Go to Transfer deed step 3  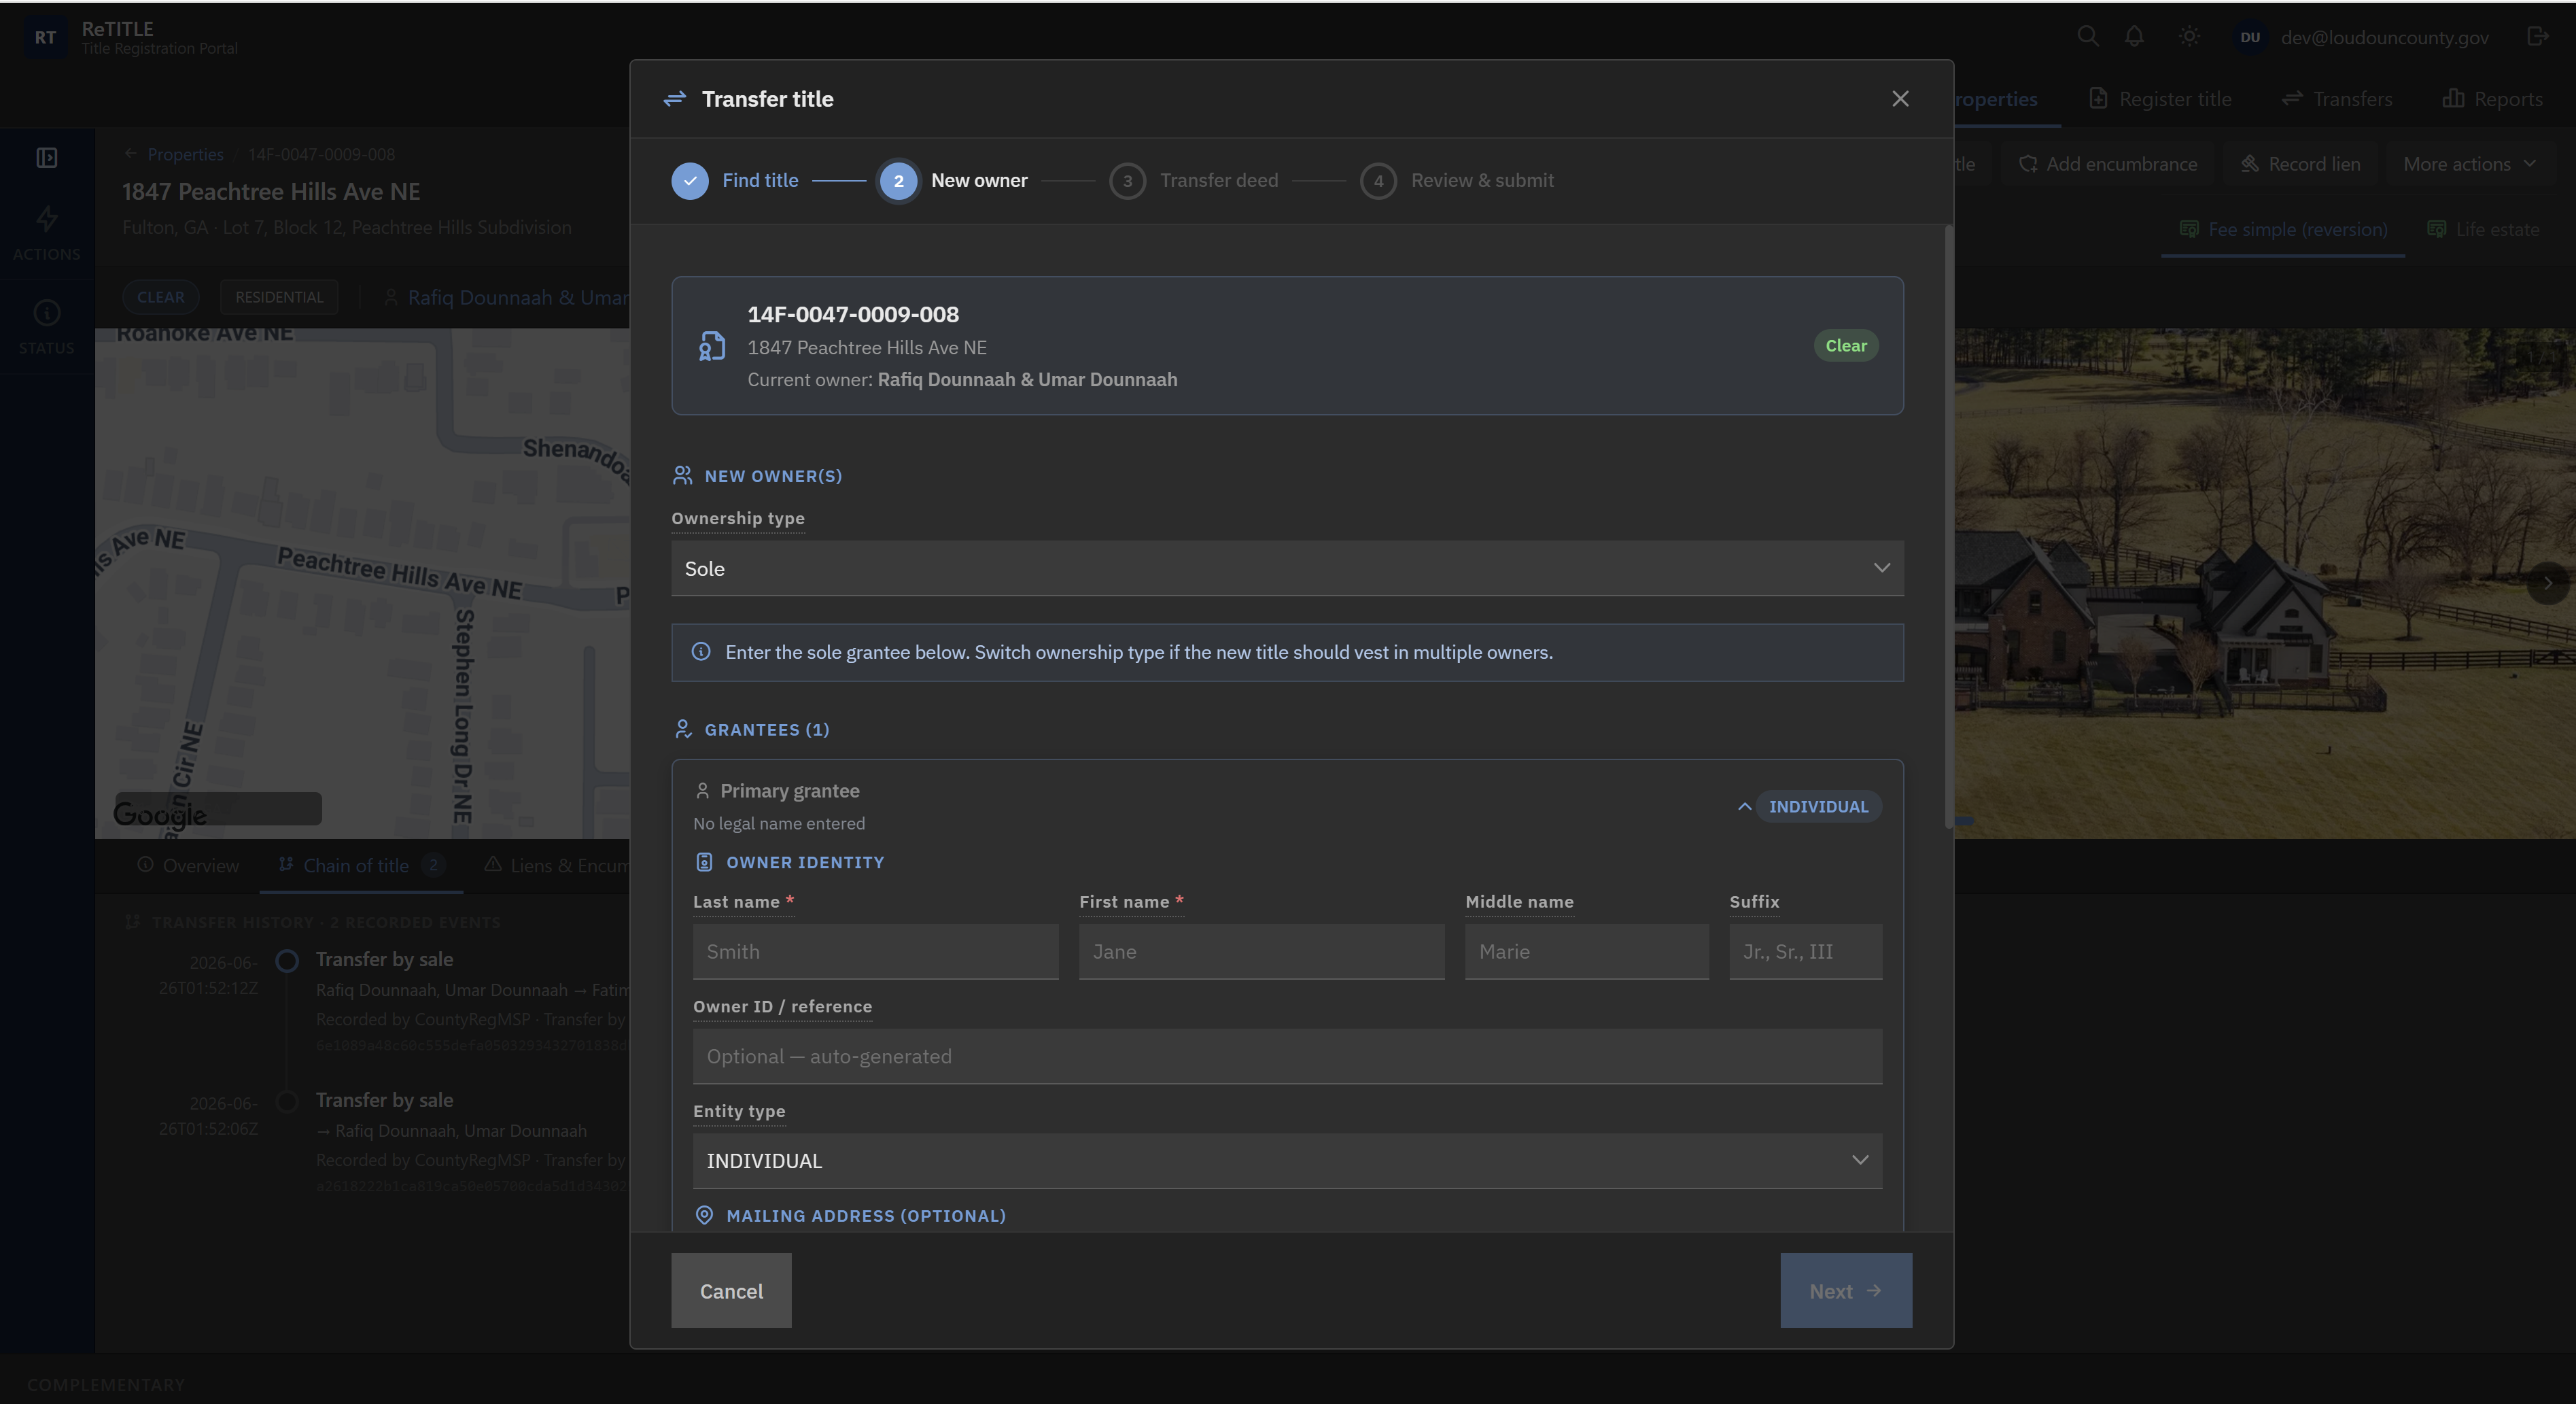click(1127, 181)
